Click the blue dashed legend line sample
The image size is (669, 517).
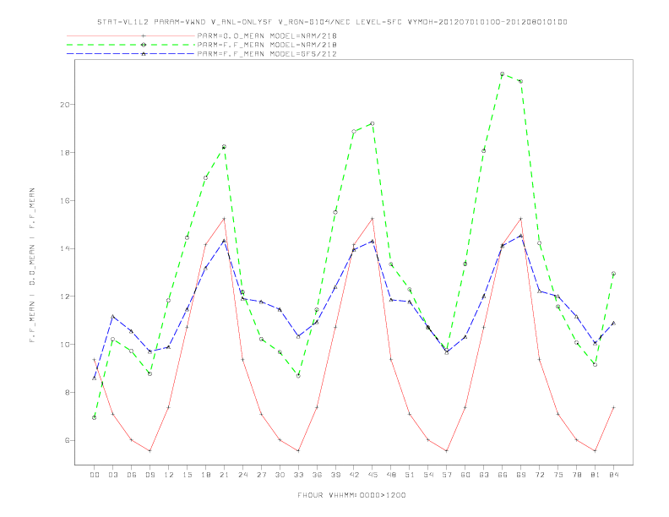[131, 54]
